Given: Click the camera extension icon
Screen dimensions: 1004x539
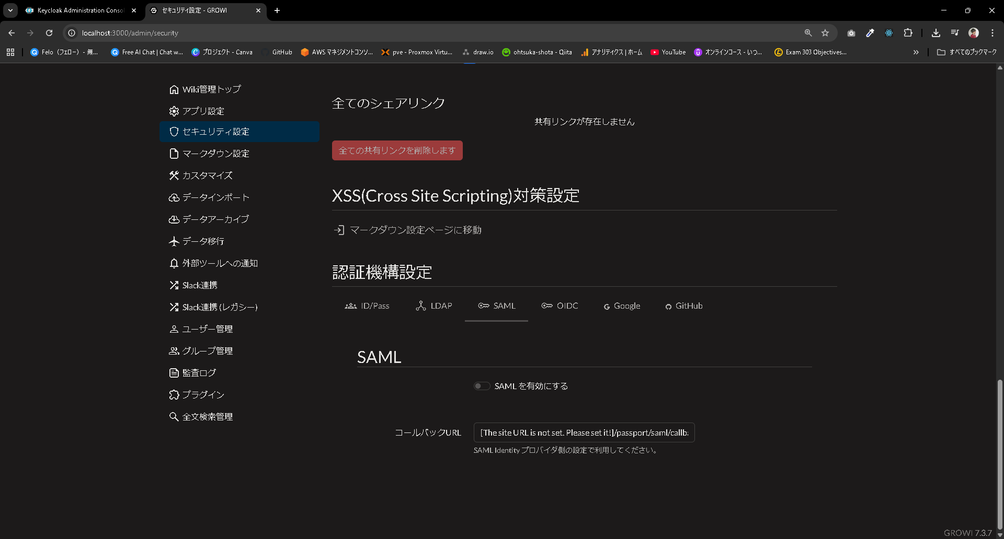Looking at the screenshot, I should coord(851,33).
